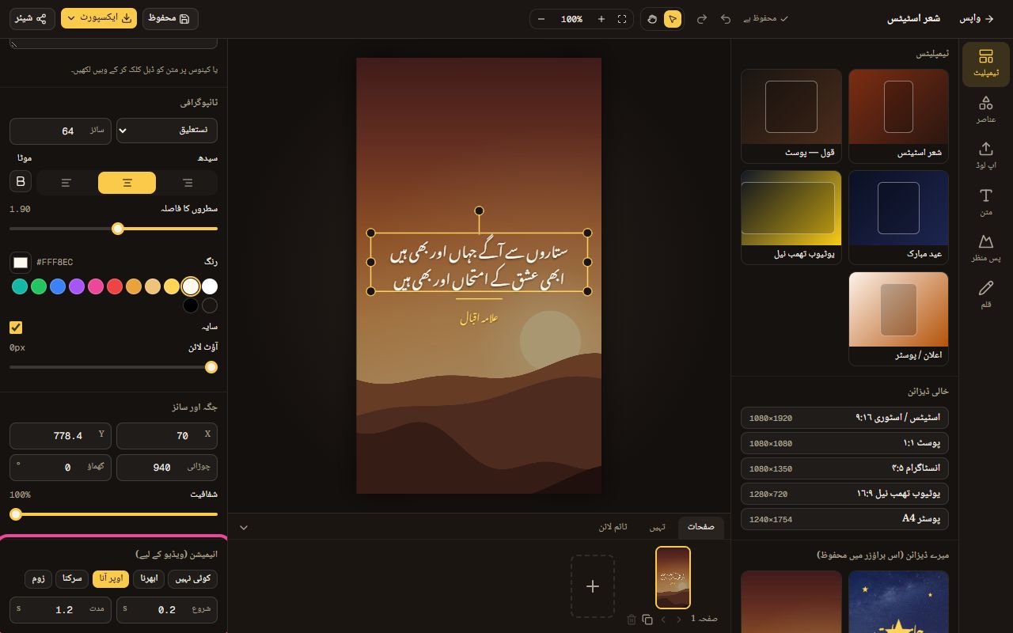Open the ٹیمپلیٹ templates panel in sidebar
Image resolution: width=1013 pixels, height=633 pixels.
pyautogui.click(x=985, y=63)
